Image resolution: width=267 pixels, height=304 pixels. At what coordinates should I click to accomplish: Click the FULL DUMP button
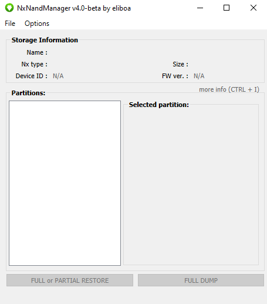click(x=201, y=280)
